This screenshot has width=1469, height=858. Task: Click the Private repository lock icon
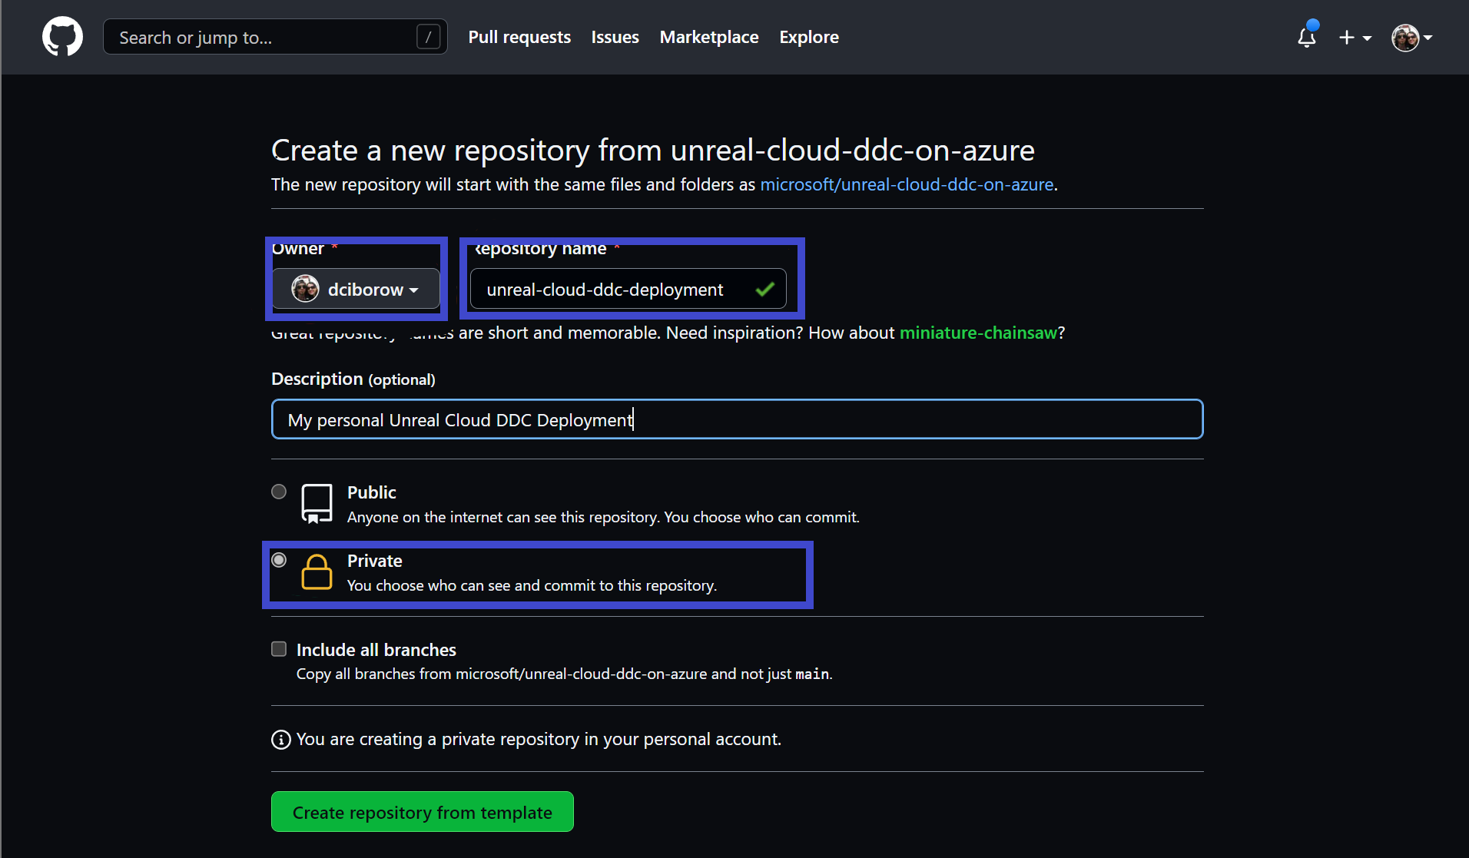click(x=317, y=571)
